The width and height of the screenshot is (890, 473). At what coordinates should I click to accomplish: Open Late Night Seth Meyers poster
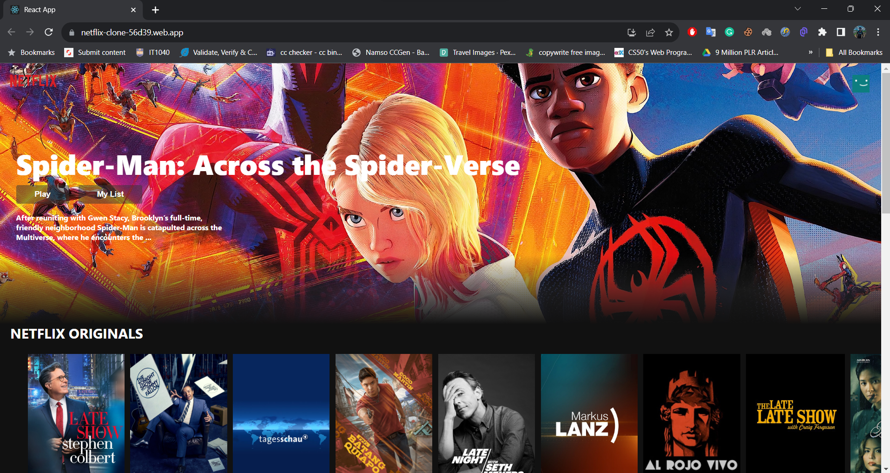point(487,413)
